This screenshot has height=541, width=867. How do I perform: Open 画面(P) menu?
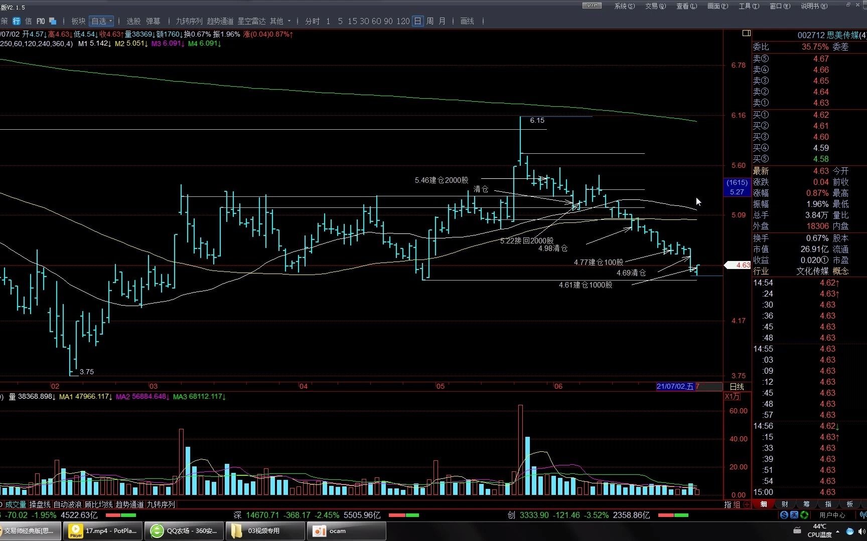[717, 6]
